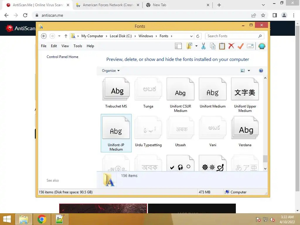Expand the address bar history dropdown
The width and height of the screenshot is (300, 225).
click(191, 36)
